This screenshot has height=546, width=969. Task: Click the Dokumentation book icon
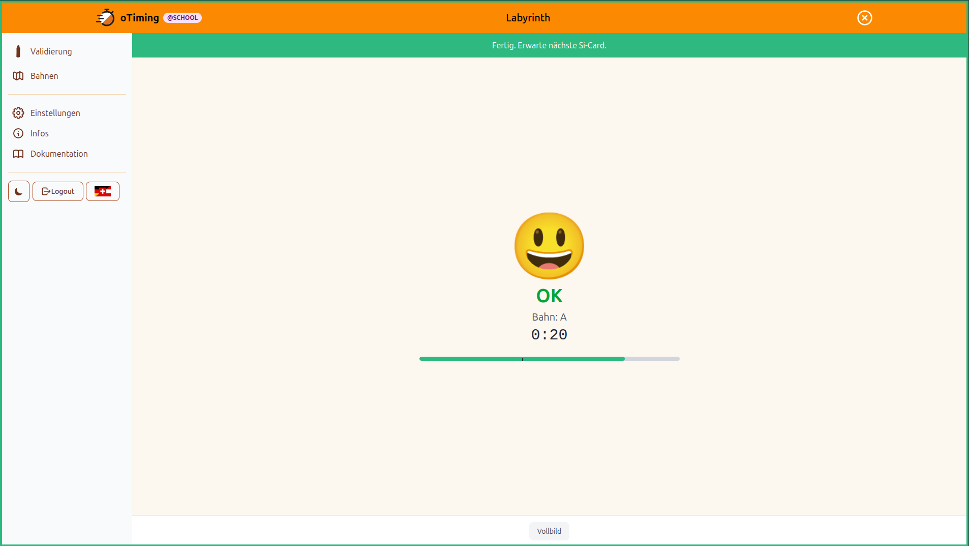tap(18, 154)
